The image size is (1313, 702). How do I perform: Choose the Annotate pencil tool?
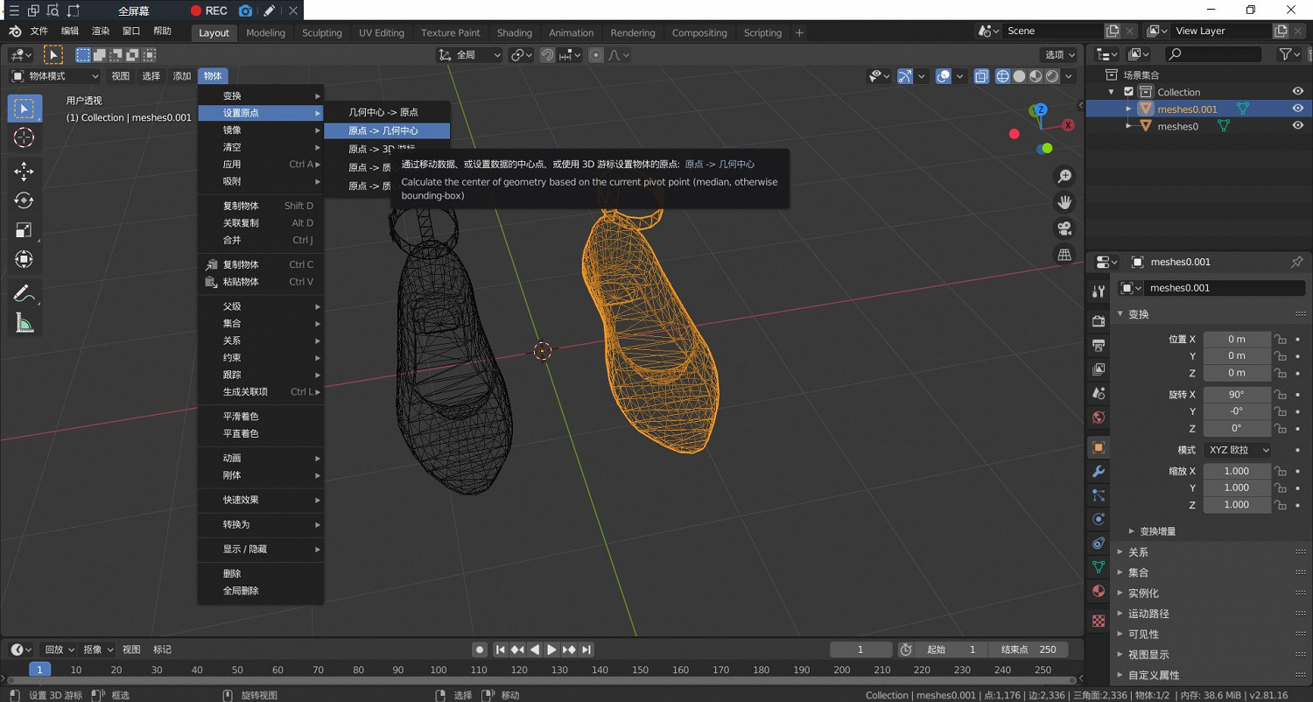(24, 293)
